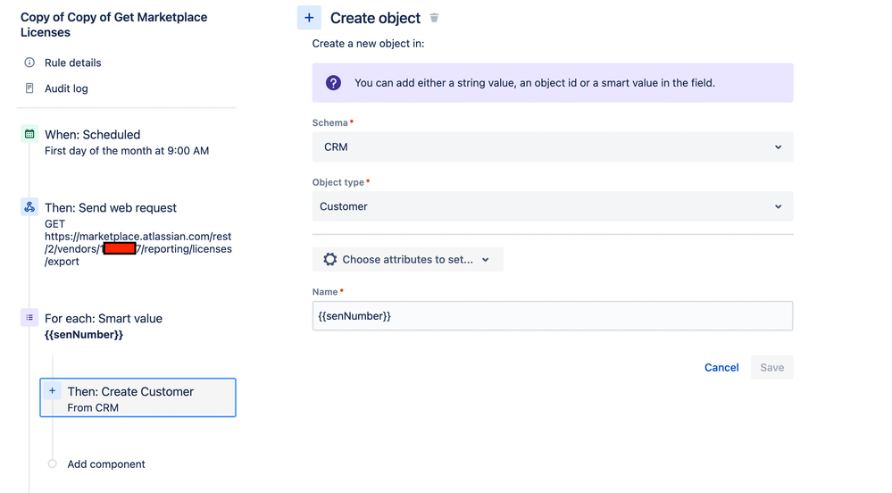Open Rule details in the sidebar
Screen dimensions: 892x493
point(73,63)
